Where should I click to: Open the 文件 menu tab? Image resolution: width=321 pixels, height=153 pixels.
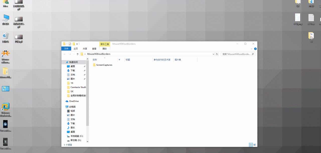(x=66, y=49)
